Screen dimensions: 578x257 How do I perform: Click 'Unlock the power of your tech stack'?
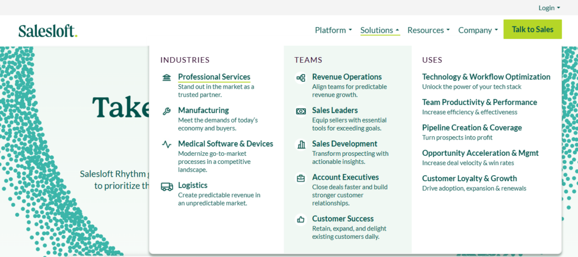pos(472,87)
